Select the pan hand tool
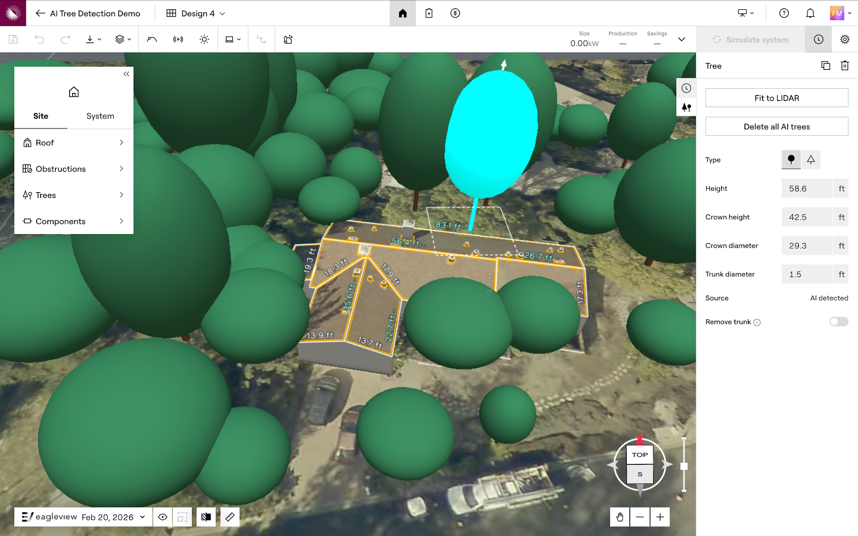This screenshot has height=536, width=858. (x=620, y=517)
